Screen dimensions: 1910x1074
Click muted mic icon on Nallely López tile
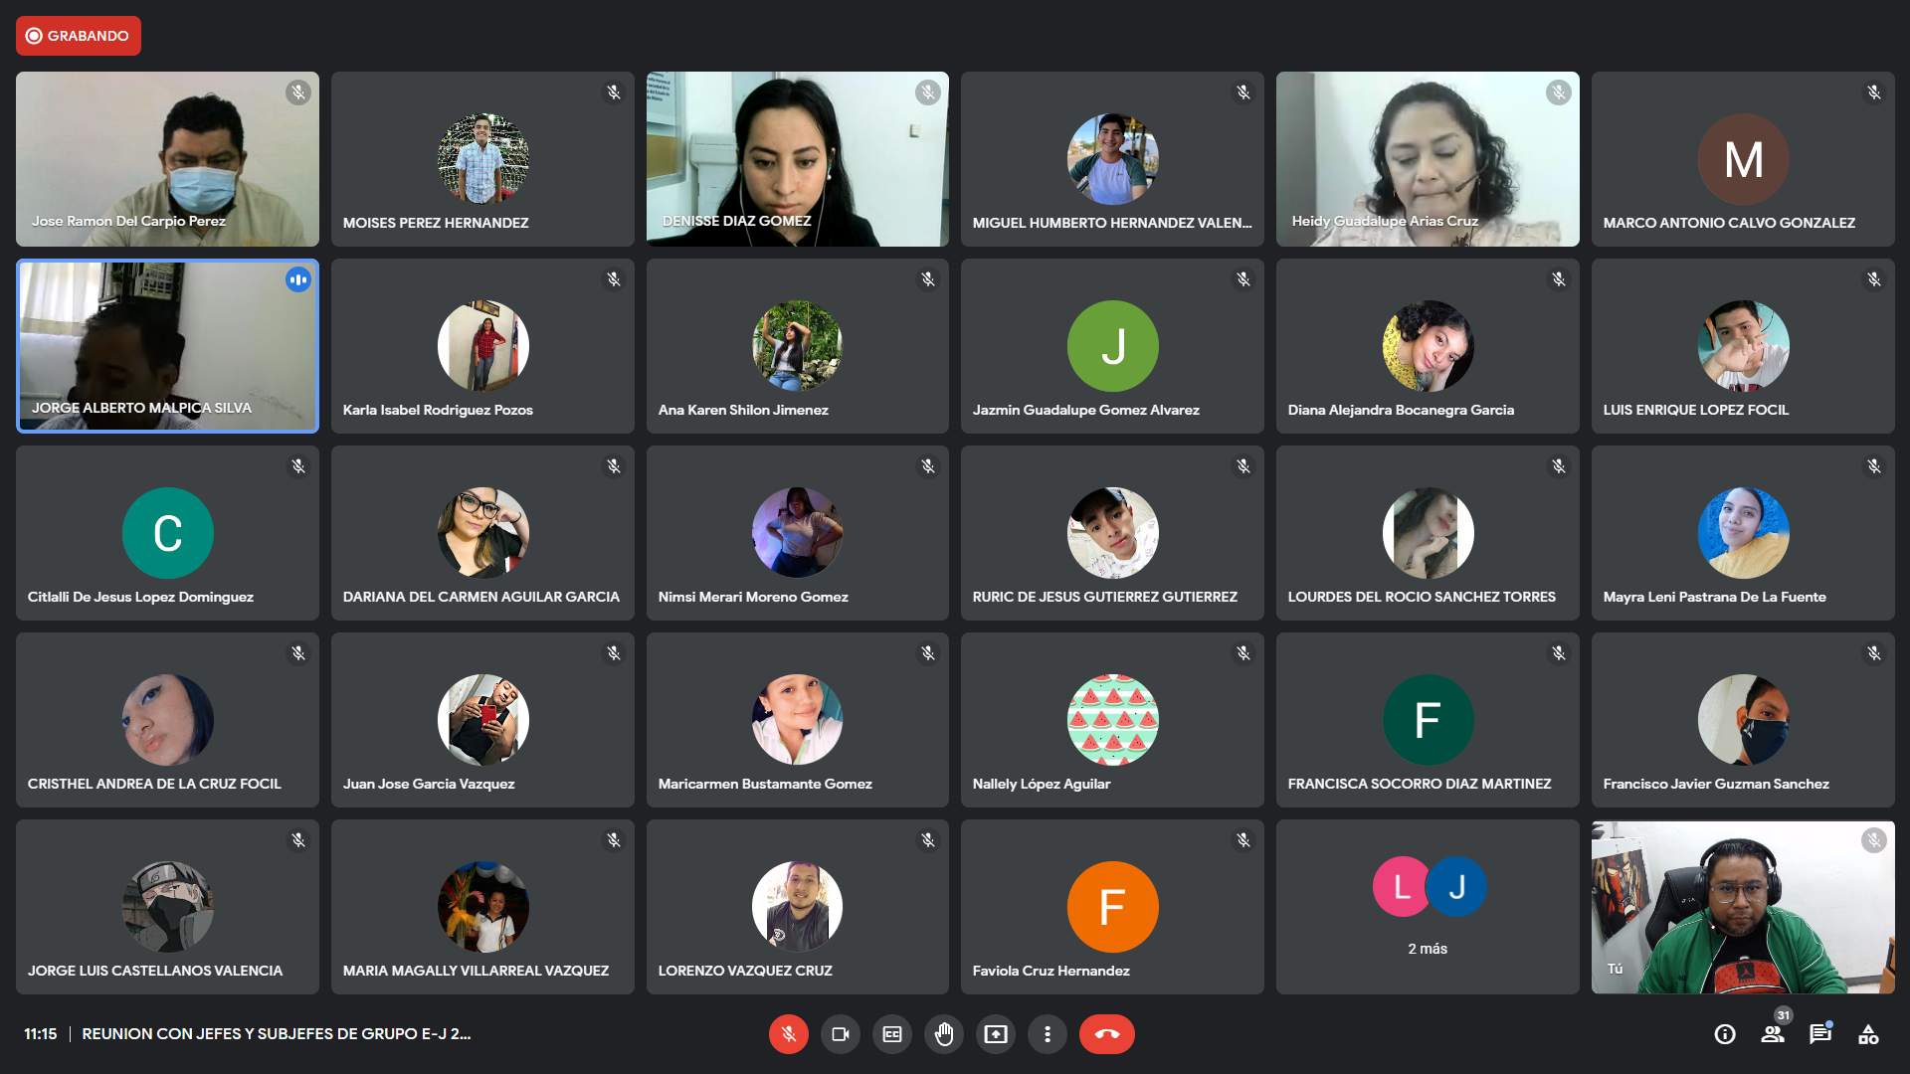coord(1243,653)
